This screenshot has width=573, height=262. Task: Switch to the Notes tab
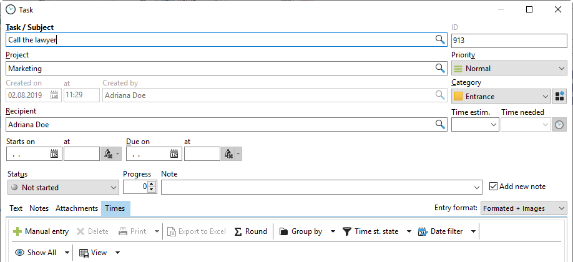(39, 208)
